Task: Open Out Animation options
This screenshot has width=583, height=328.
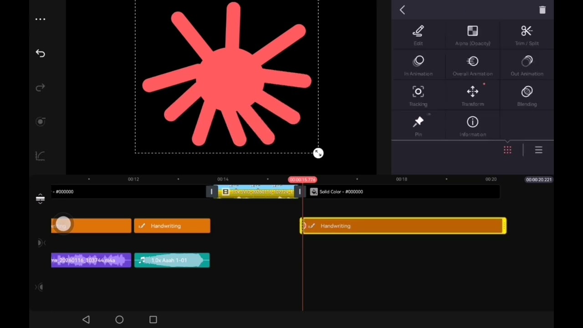Action: tap(527, 66)
